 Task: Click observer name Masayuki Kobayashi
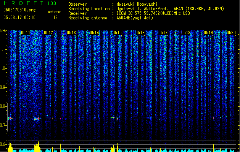pos(137,4)
